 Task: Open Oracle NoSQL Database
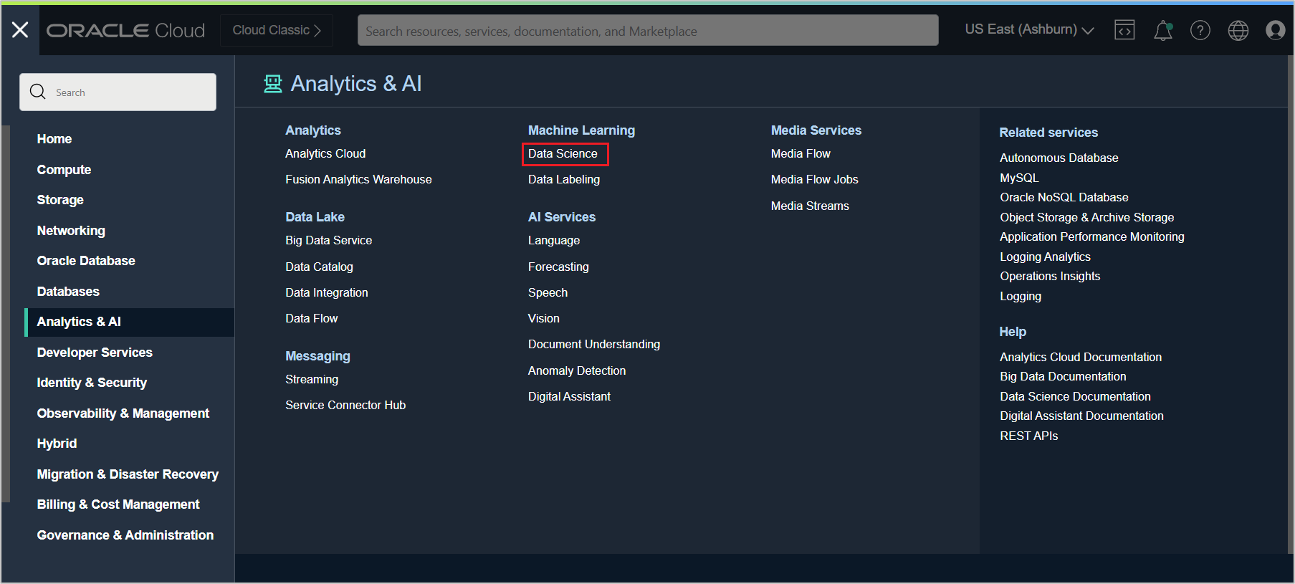(1064, 197)
